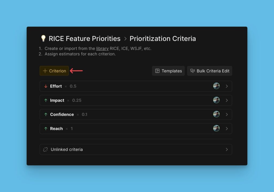This screenshot has height=192, width=274.
Task: Click the assignee avatar on the Effort row
Action: [x=216, y=86]
